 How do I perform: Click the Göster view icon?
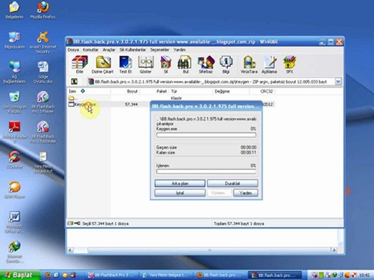coord(146,65)
